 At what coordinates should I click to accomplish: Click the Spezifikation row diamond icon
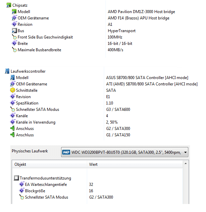[12, 103]
